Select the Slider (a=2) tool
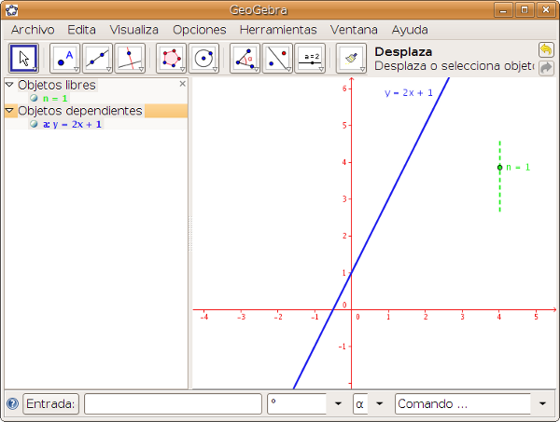The height and width of the screenshot is (422, 560). [309, 58]
